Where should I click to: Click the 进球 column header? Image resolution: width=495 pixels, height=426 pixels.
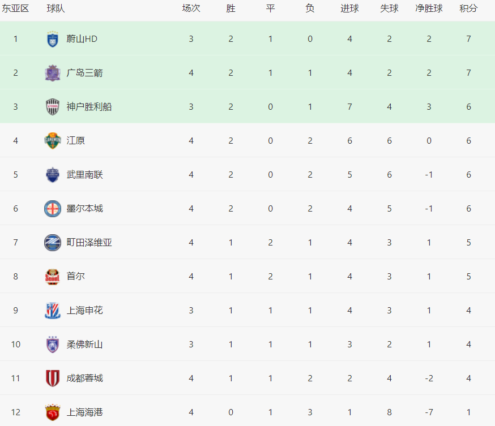click(x=349, y=9)
